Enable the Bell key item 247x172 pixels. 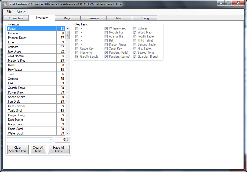coord(106,40)
